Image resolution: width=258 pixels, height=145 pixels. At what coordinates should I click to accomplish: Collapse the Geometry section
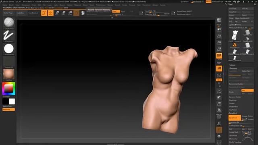[x=233, y=68]
